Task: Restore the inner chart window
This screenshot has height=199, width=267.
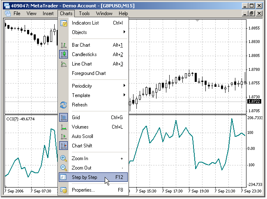Action: 252,14
